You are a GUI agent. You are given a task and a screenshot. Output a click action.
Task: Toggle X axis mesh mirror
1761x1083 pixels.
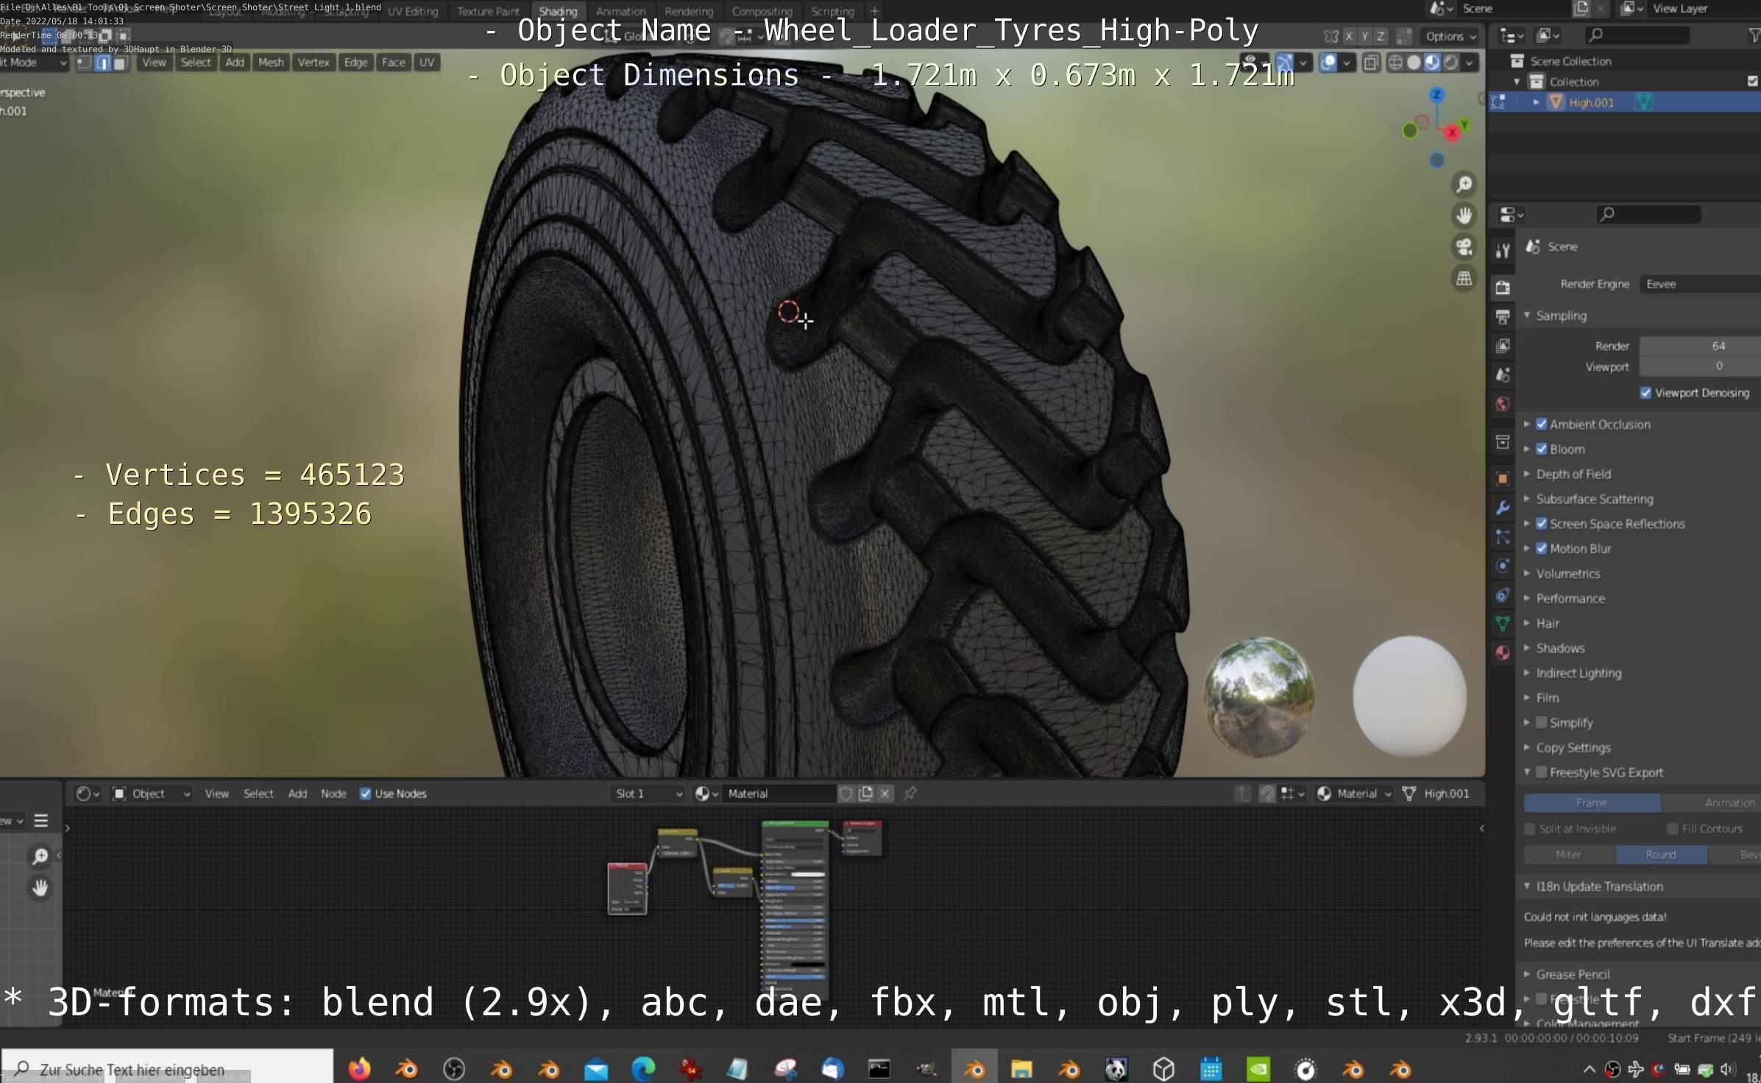[1349, 35]
